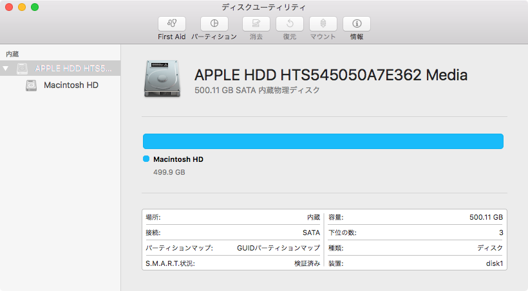Viewport: 528px width, 291px height.
Task: Click the パーティションマップ label
Action: tap(179, 248)
